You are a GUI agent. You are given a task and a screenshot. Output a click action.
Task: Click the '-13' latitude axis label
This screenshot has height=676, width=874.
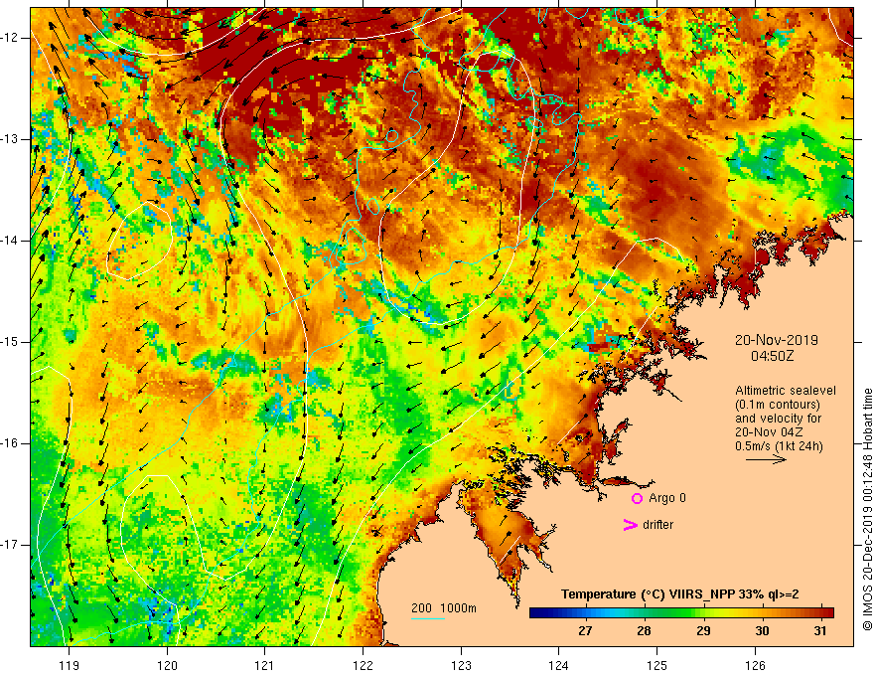pos(10,139)
